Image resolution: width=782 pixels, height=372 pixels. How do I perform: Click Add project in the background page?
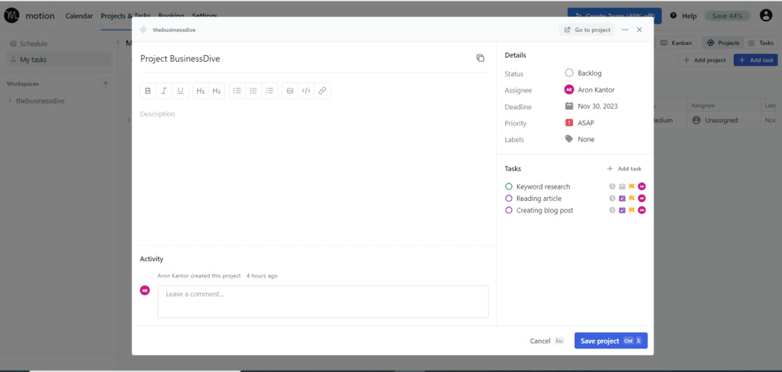click(x=704, y=60)
